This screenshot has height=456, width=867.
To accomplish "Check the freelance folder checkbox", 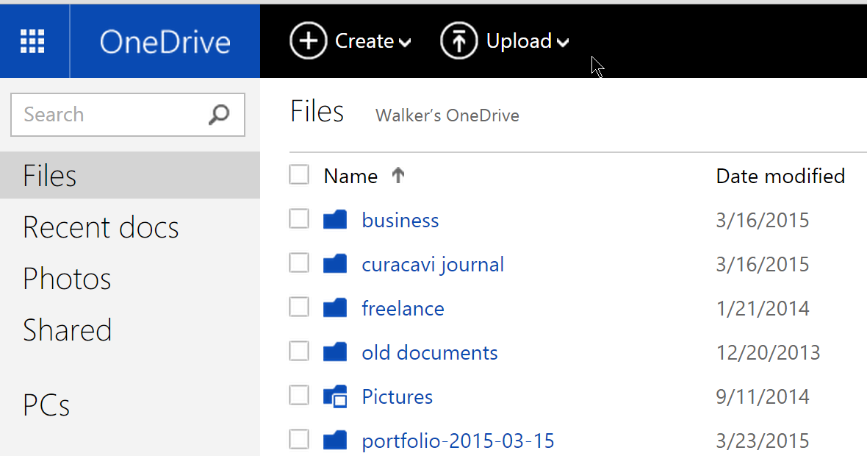I will click(x=299, y=307).
